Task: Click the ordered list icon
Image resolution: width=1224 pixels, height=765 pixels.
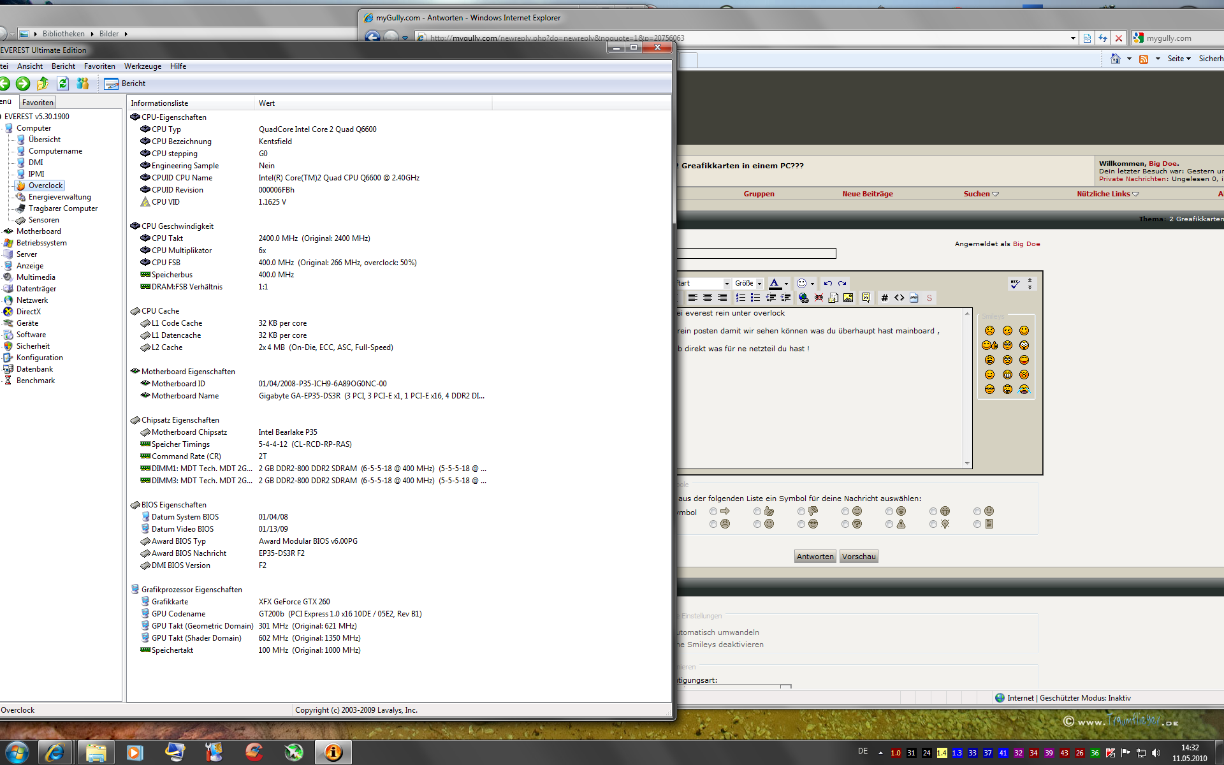Action: pos(740,298)
